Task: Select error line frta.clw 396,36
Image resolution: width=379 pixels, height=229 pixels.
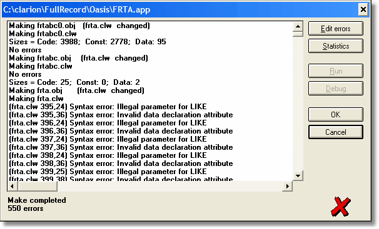Action: pos(121,131)
